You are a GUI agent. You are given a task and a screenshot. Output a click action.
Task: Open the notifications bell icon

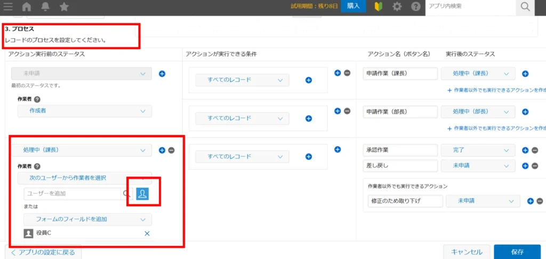[45, 7]
